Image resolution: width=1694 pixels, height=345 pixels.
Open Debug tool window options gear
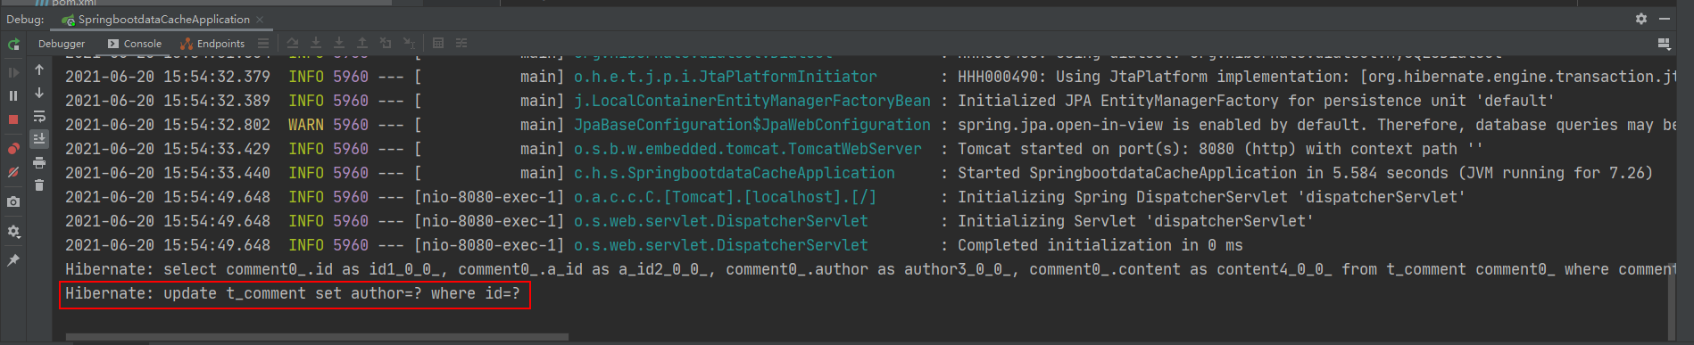pyautogui.click(x=1641, y=19)
